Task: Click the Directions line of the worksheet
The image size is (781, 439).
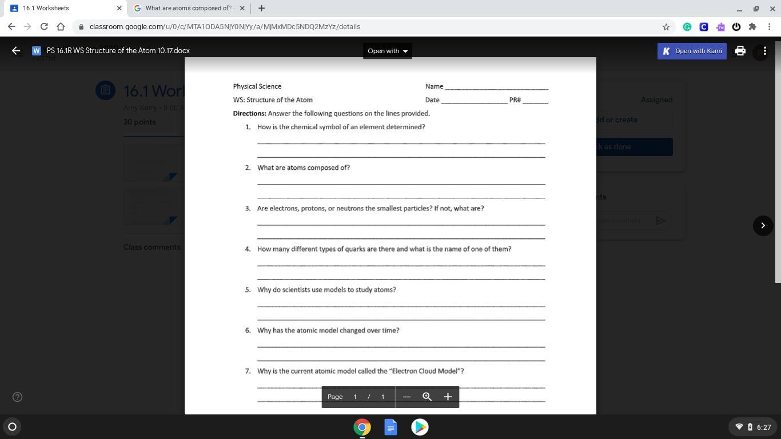Action: (332, 114)
